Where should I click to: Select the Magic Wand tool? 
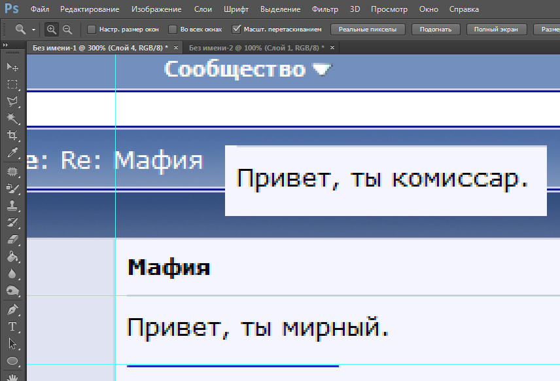pos(12,118)
